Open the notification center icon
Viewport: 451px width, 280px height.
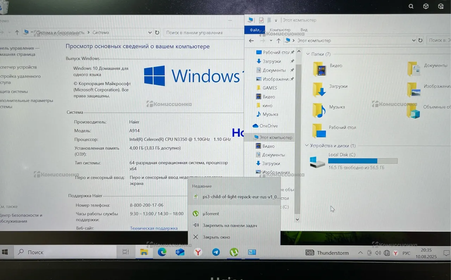coord(446,253)
